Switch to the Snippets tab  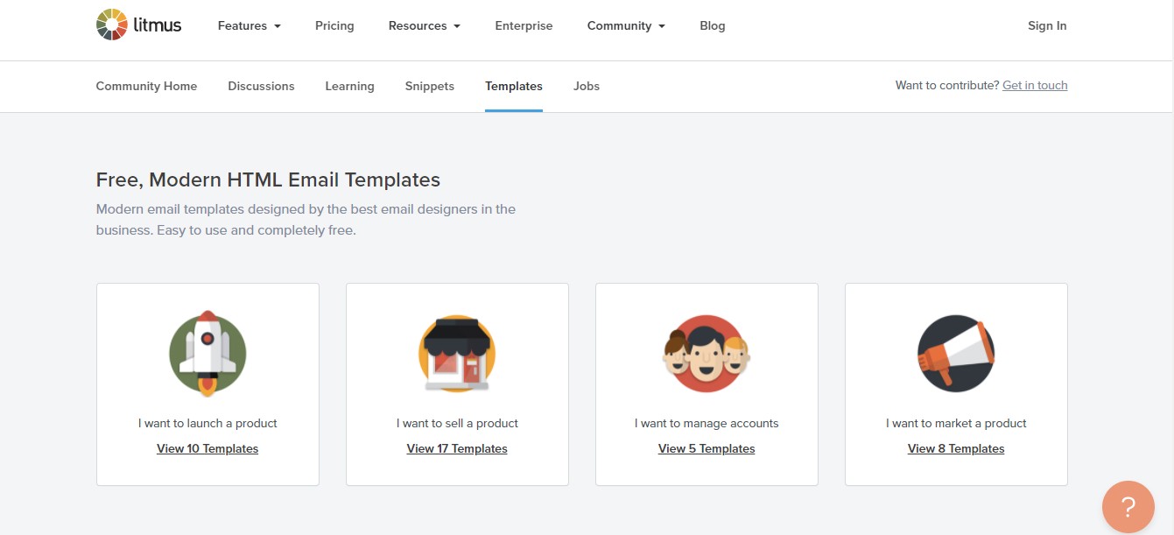(x=429, y=86)
